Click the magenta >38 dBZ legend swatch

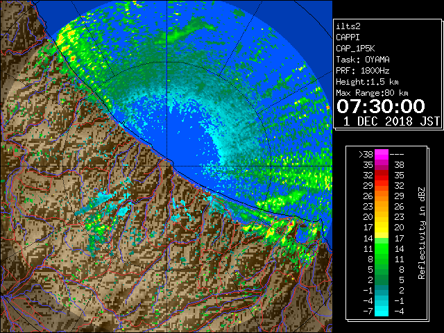click(382, 155)
